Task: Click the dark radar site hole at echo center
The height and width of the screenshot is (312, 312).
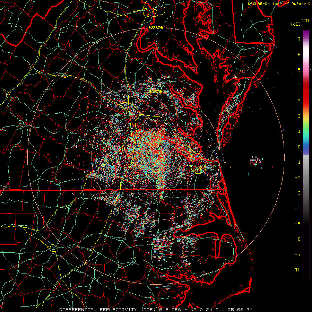Action: 156,156
